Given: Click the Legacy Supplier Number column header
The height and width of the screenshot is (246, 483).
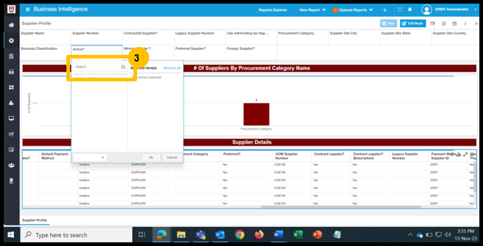Looking at the screenshot, I should 409,156.
